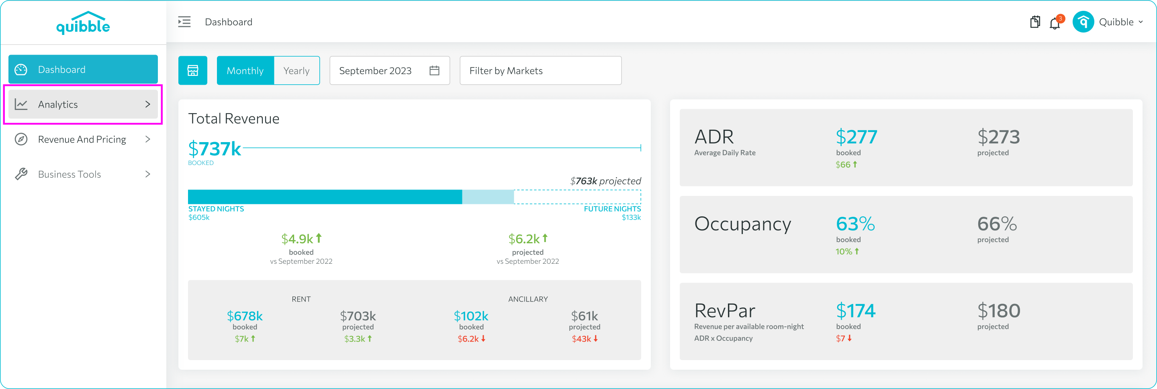
Task: Open the calendar icon in date field
Action: (434, 70)
